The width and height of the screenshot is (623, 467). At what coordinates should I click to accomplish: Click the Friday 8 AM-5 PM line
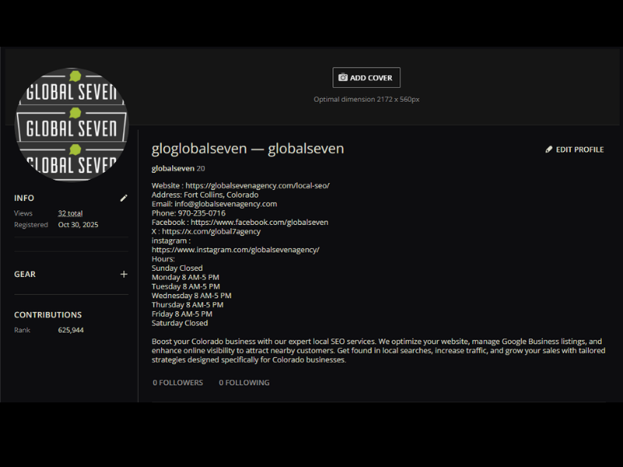182,314
